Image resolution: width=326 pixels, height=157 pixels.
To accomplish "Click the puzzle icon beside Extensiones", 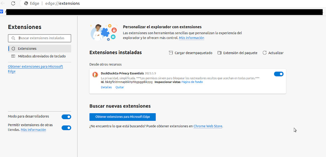I will pos(13,48).
